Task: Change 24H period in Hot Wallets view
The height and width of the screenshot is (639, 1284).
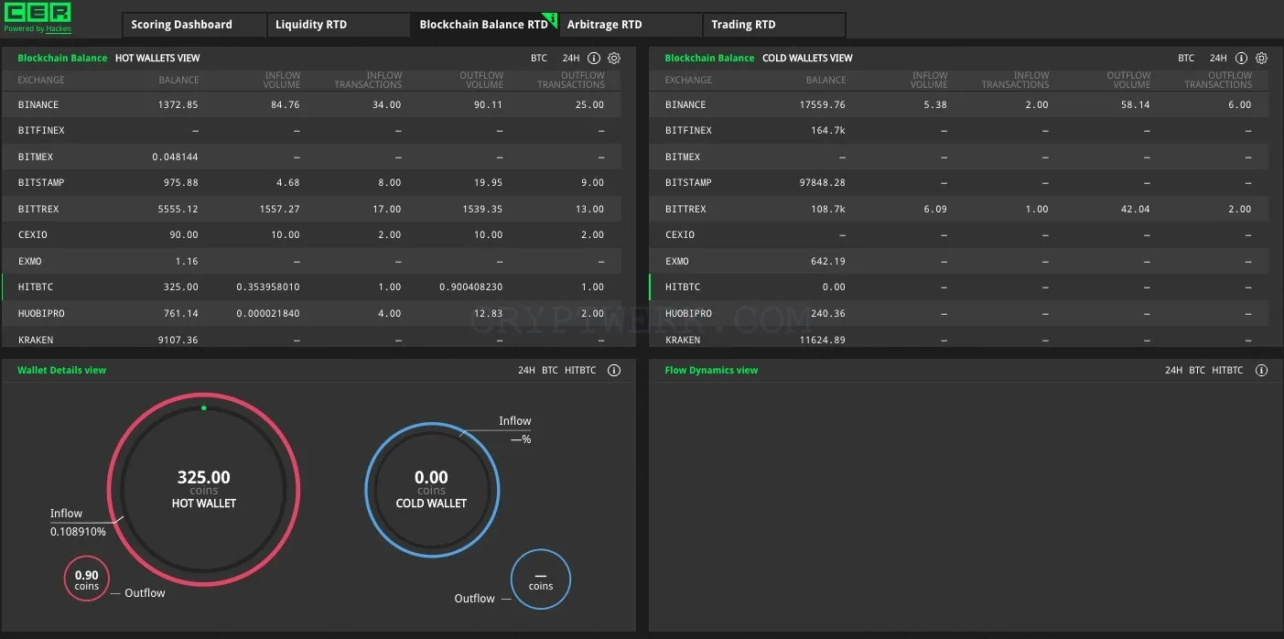Action: pos(571,58)
